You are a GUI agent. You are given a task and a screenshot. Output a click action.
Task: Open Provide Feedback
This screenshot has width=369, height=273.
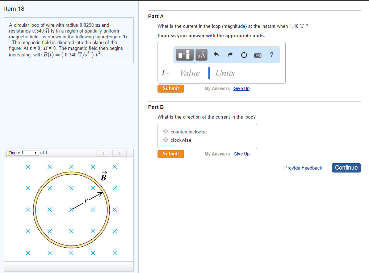click(303, 168)
